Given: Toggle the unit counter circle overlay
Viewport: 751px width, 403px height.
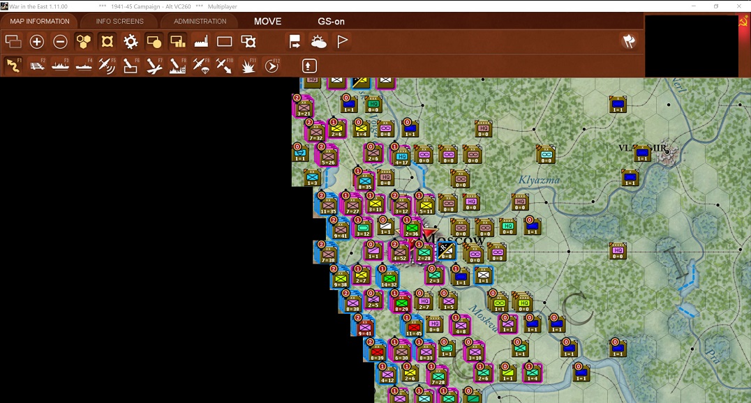Looking at the screenshot, I should coord(154,42).
